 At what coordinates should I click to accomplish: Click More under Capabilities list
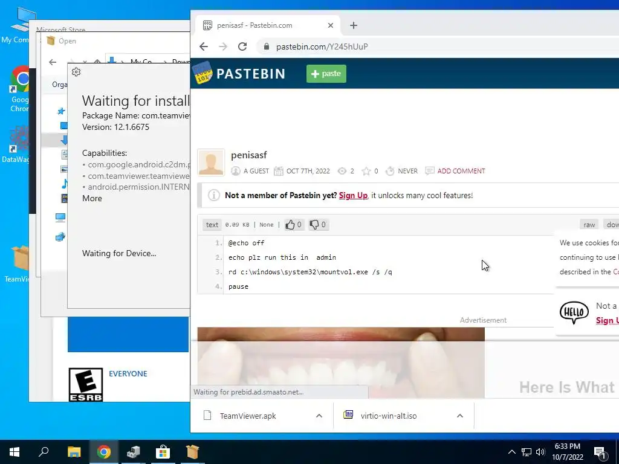(92, 198)
